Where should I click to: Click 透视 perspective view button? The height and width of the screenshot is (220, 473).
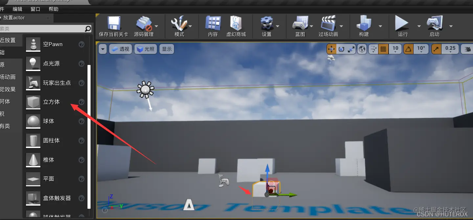point(121,49)
